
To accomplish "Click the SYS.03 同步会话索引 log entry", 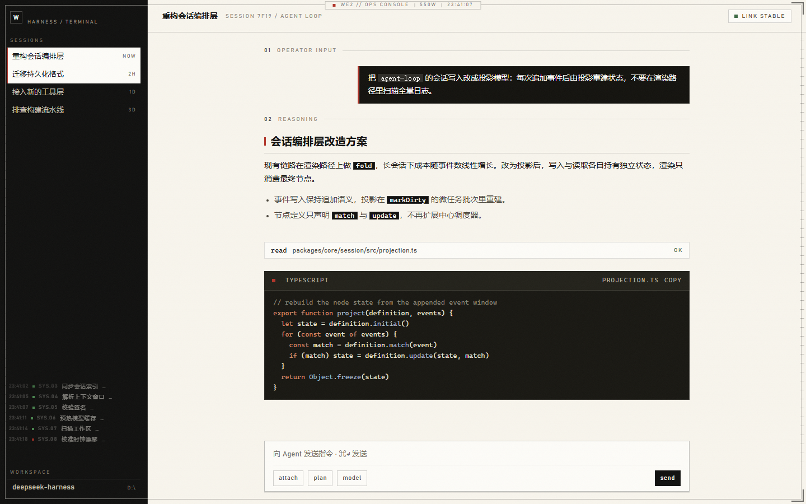I will tap(57, 386).
